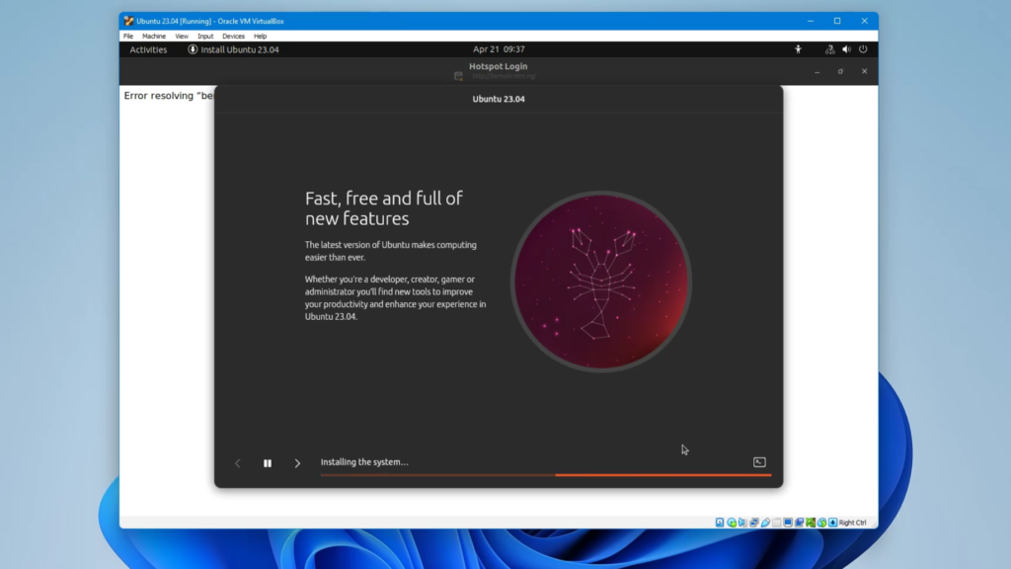Viewport: 1011px width, 569px height.
Task: Open the VirtualBox Machine menu
Action: click(153, 37)
